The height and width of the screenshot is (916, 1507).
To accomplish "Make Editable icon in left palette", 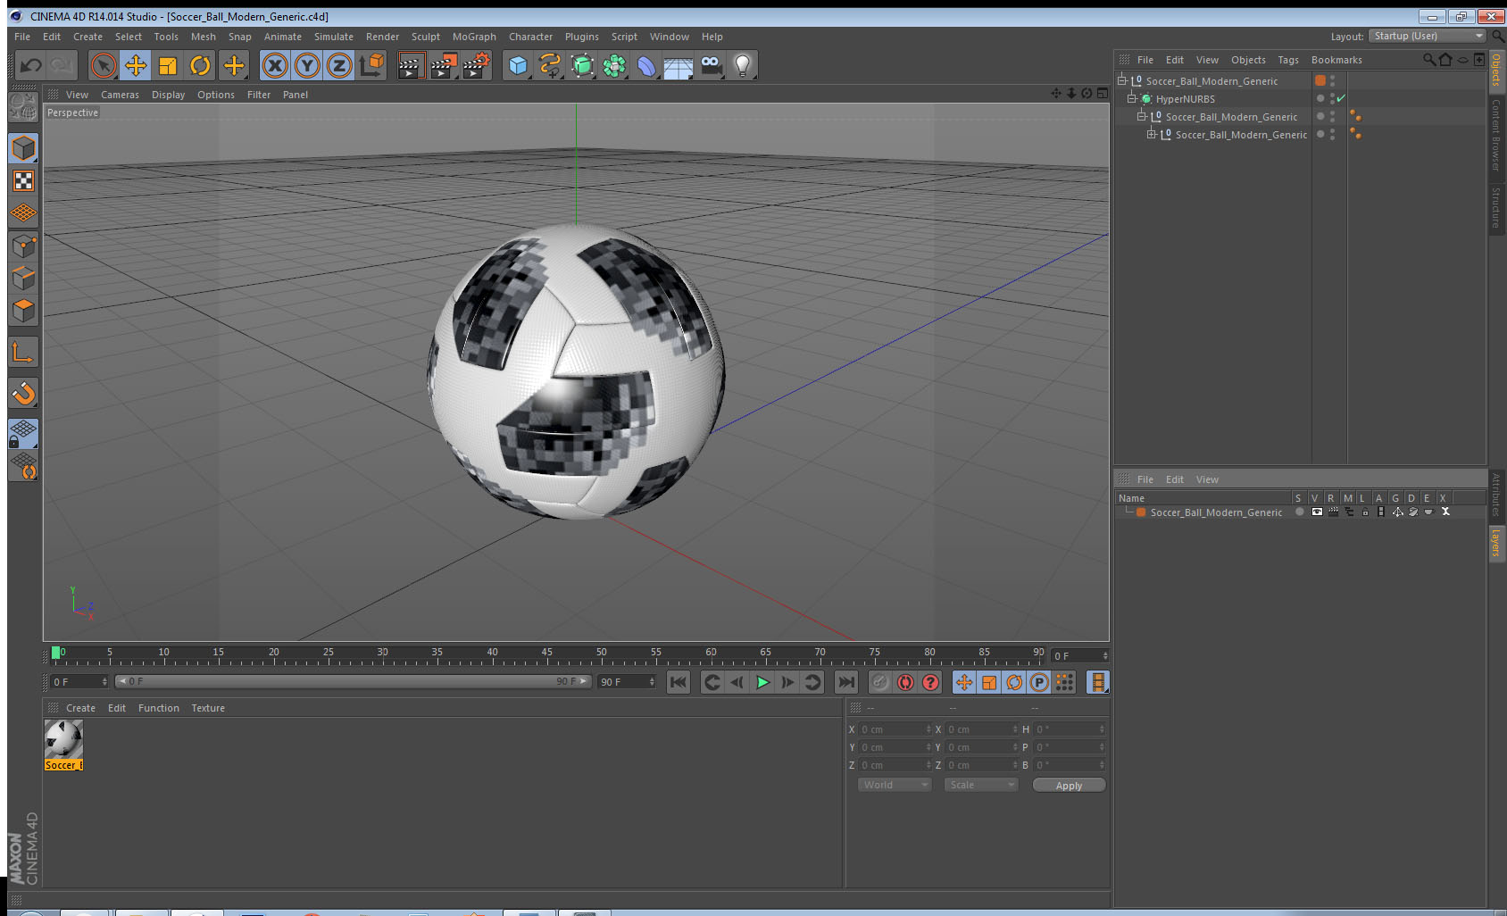I will [x=23, y=107].
